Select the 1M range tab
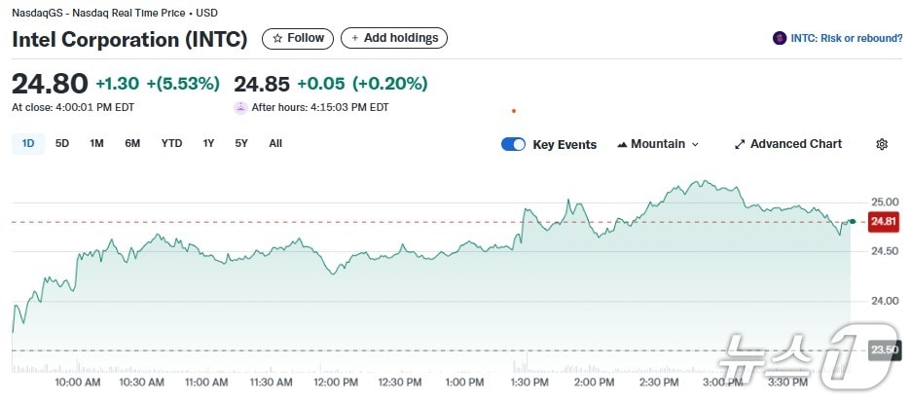 pyautogui.click(x=96, y=143)
